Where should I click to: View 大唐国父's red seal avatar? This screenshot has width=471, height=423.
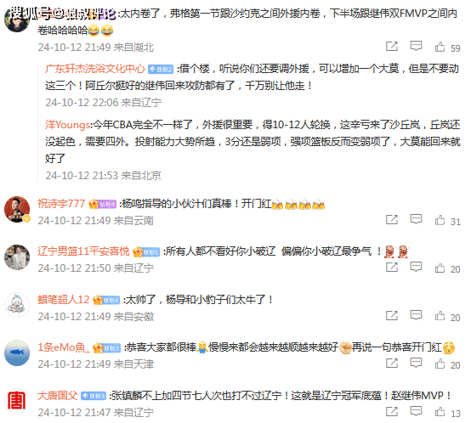point(17,401)
